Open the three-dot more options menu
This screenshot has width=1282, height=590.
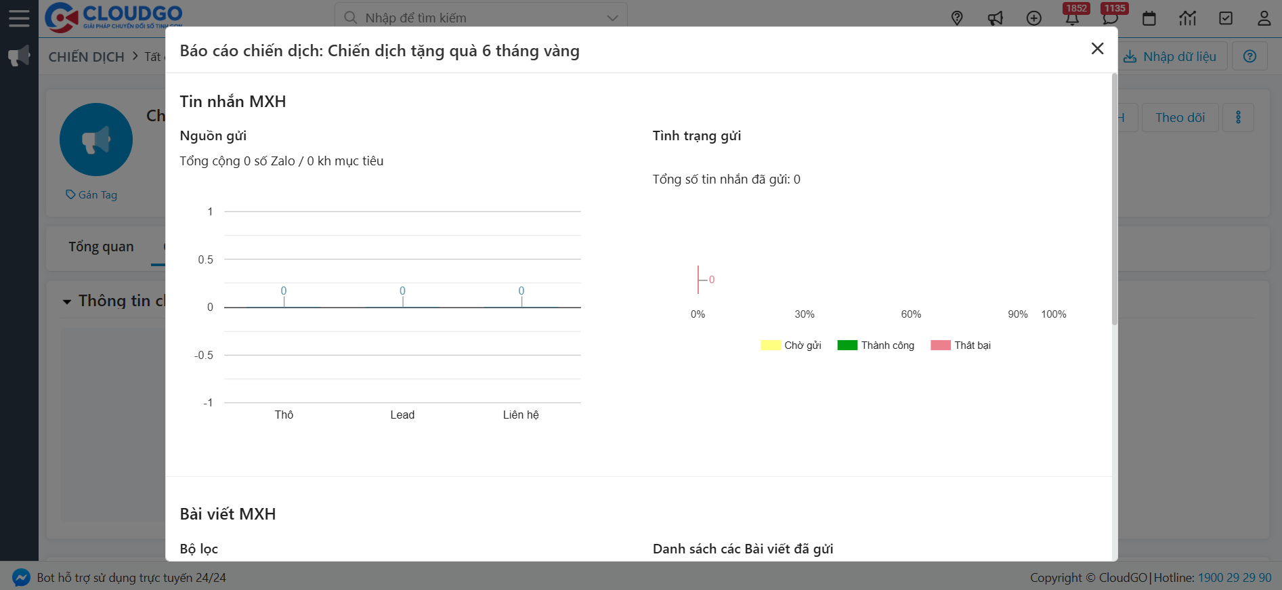(x=1239, y=117)
